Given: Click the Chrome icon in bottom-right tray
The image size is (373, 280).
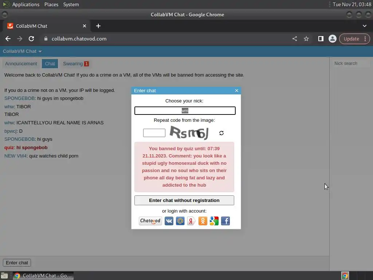Looking at the screenshot, I should point(345,276).
